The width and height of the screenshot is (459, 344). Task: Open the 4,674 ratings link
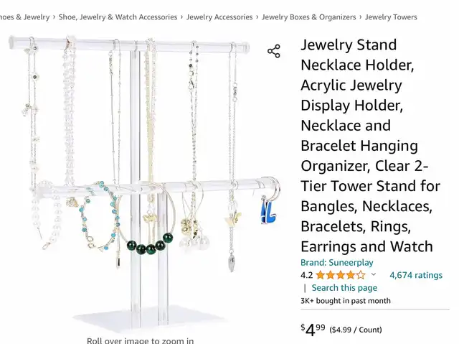pyautogui.click(x=416, y=275)
